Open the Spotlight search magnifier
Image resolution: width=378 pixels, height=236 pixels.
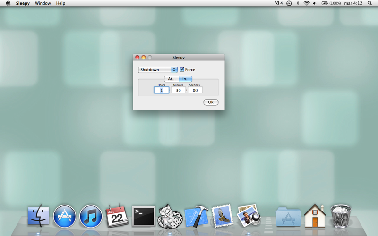(x=369, y=3)
